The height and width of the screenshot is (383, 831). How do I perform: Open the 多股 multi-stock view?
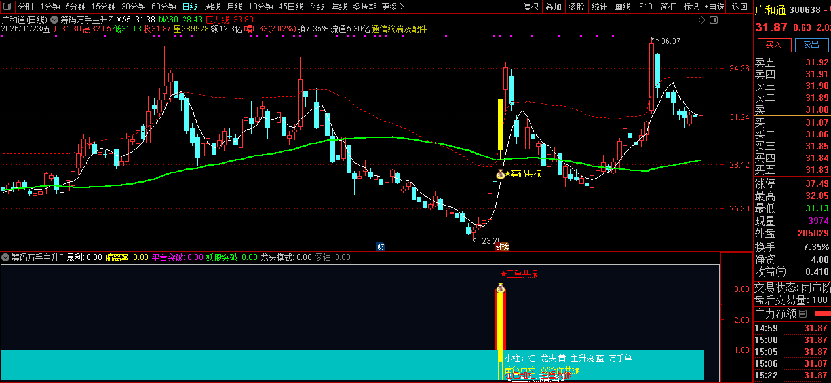576,7
